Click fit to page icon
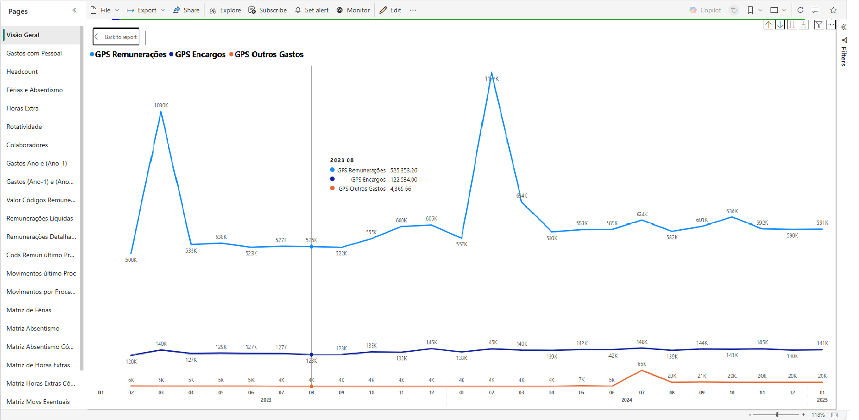 (x=834, y=415)
